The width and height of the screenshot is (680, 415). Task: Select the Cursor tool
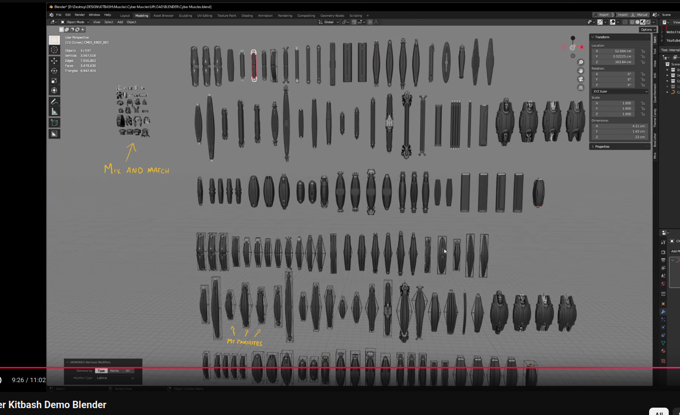54,50
